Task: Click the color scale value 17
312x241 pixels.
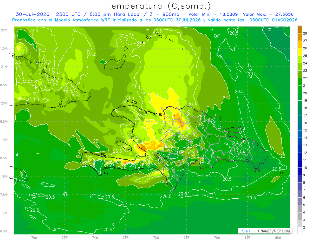Action: click(x=305, y=115)
